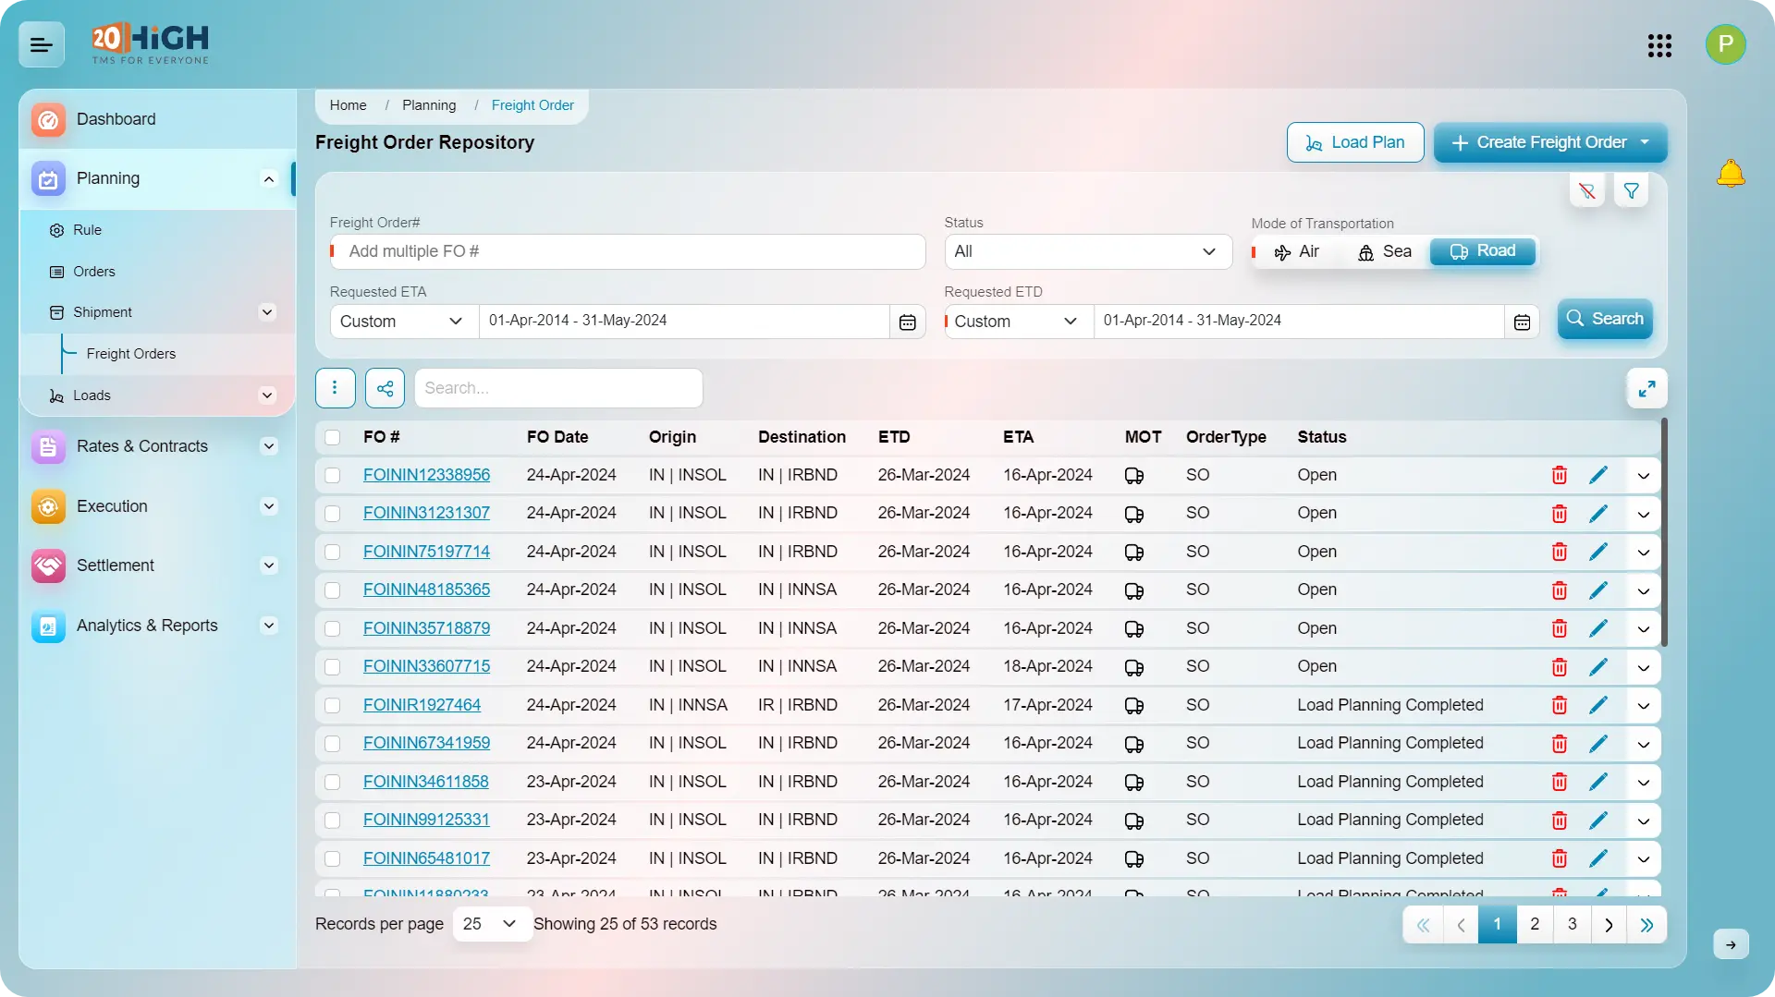Edit freight order FOININ48185365

[1597, 590]
